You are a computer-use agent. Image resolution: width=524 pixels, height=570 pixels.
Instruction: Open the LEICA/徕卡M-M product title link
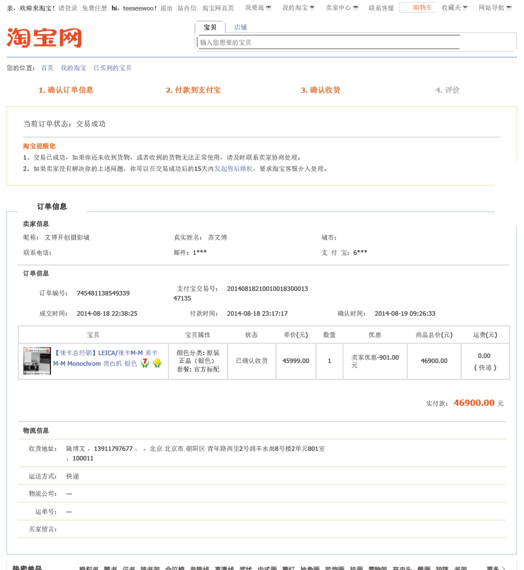(106, 358)
